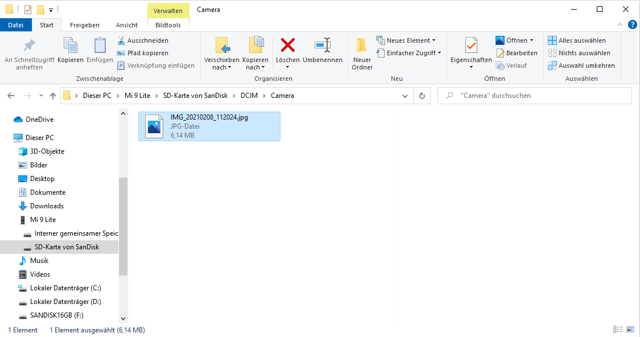Open Löschen options arrow

(x=288, y=67)
